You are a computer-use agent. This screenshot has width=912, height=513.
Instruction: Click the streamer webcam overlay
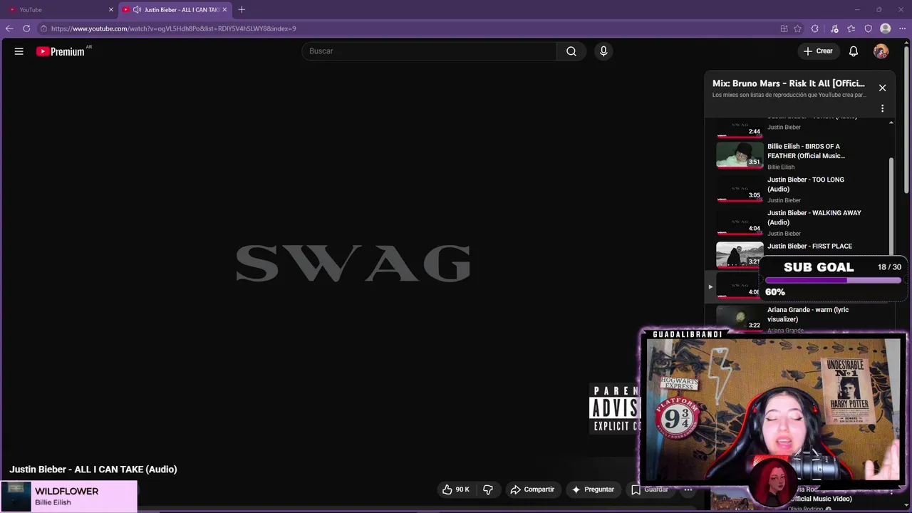click(x=773, y=411)
